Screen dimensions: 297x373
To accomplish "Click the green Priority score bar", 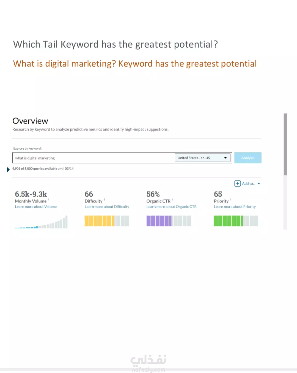I will pos(236,221).
